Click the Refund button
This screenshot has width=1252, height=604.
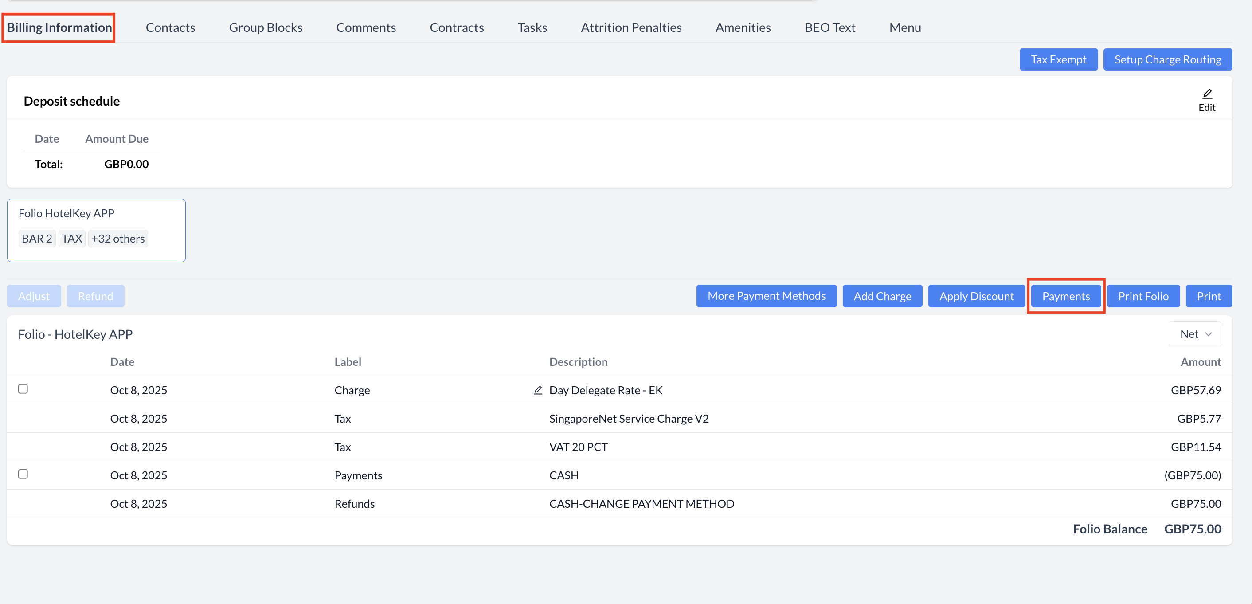coord(95,296)
